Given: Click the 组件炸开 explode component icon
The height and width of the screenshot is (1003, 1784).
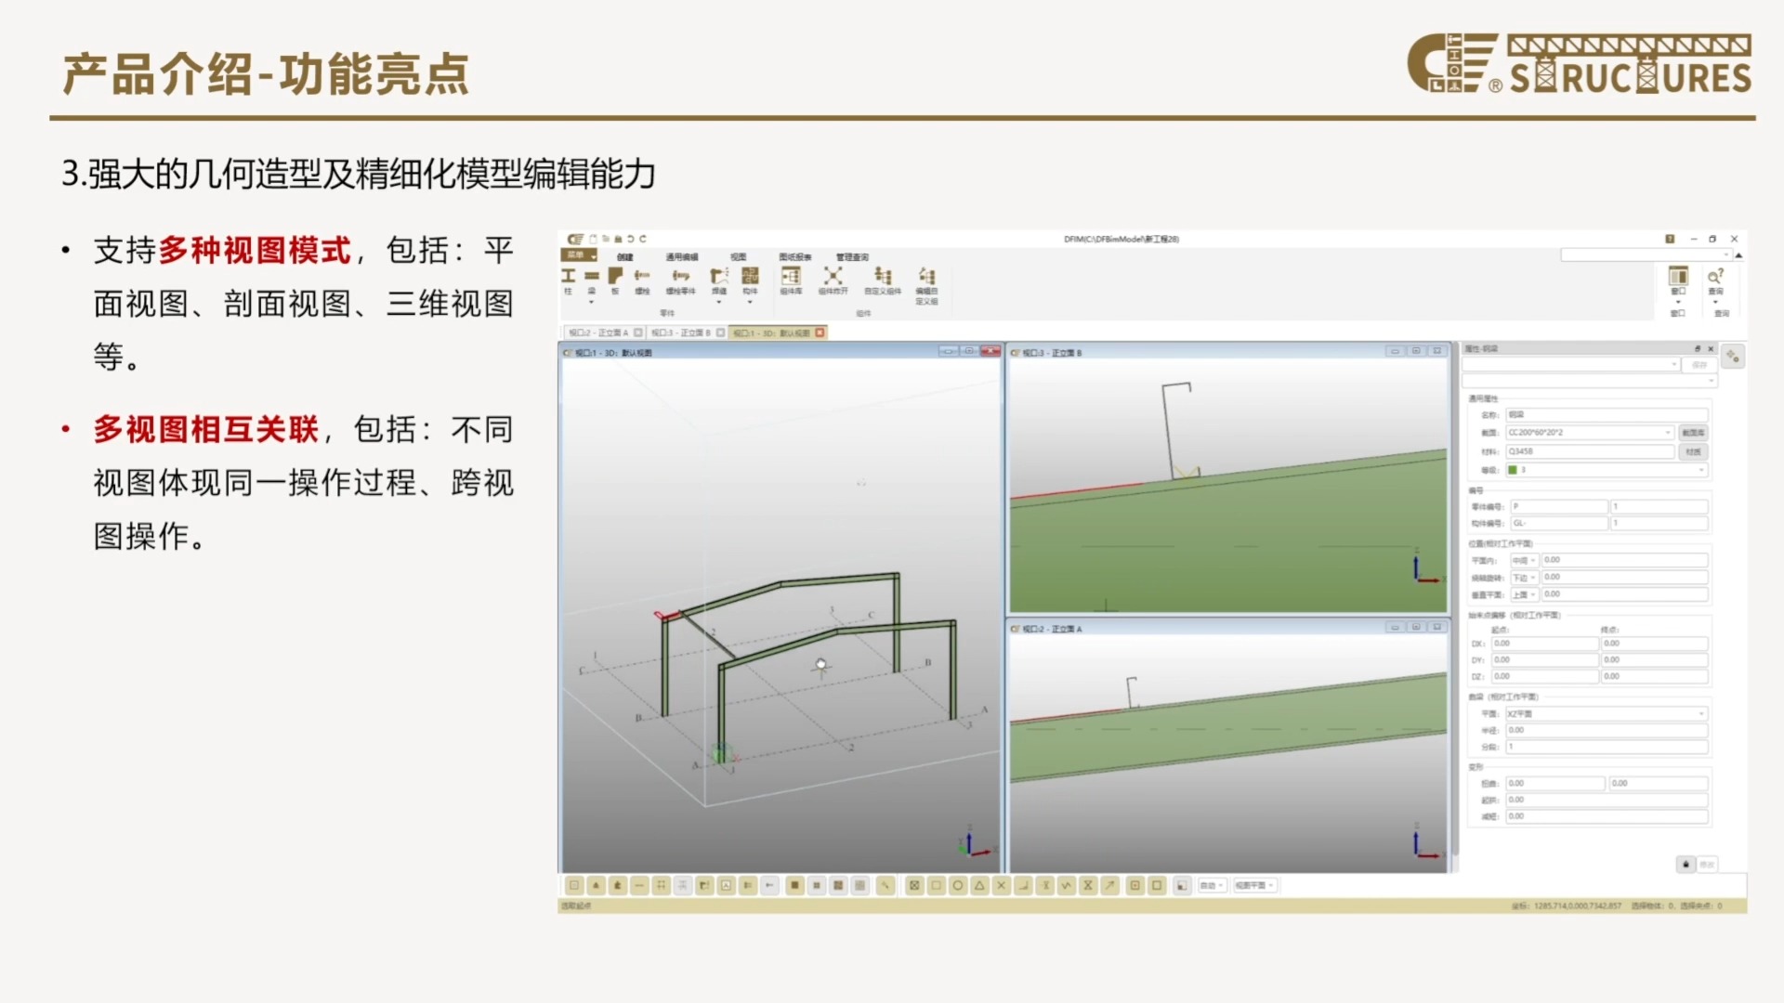Looking at the screenshot, I should click(833, 278).
